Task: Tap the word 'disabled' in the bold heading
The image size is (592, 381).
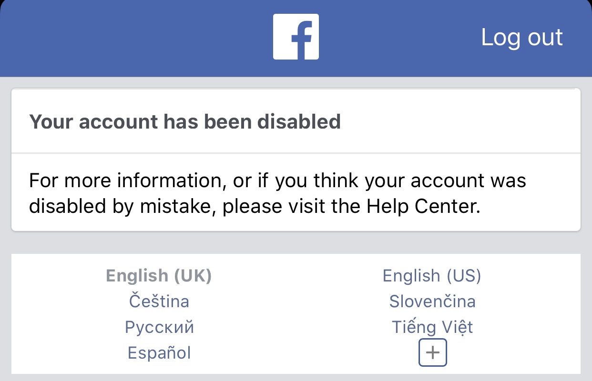Action: click(299, 121)
